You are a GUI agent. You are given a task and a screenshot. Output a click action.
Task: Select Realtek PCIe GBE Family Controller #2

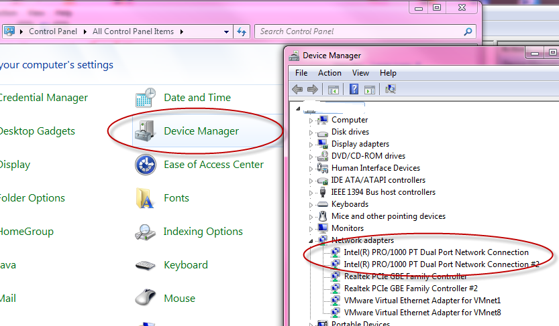[x=411, y=289]
